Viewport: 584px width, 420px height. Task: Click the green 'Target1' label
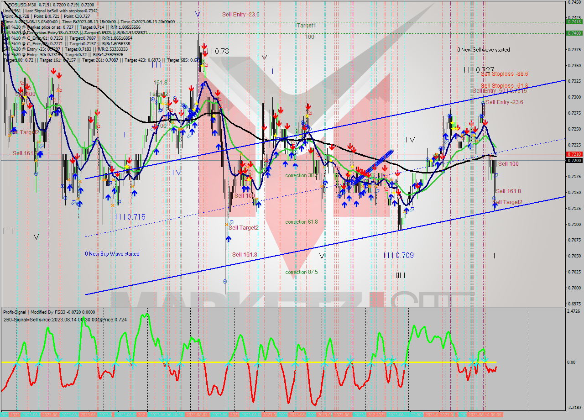point(306,26)
